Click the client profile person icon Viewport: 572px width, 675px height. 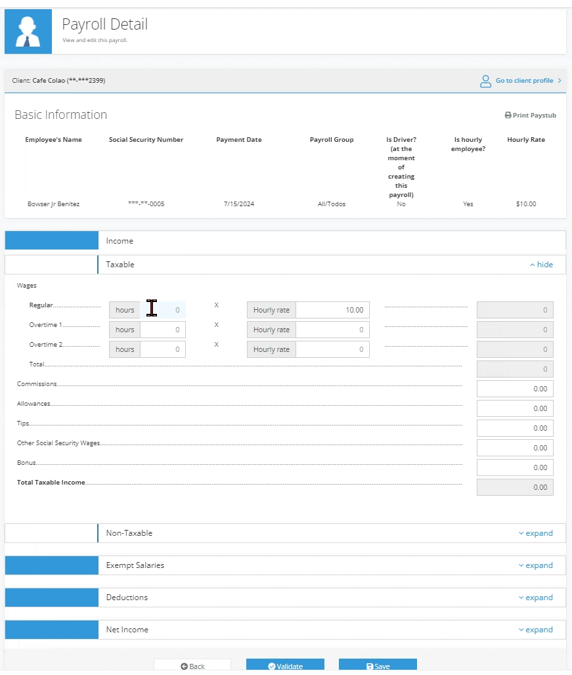(485, 81)
